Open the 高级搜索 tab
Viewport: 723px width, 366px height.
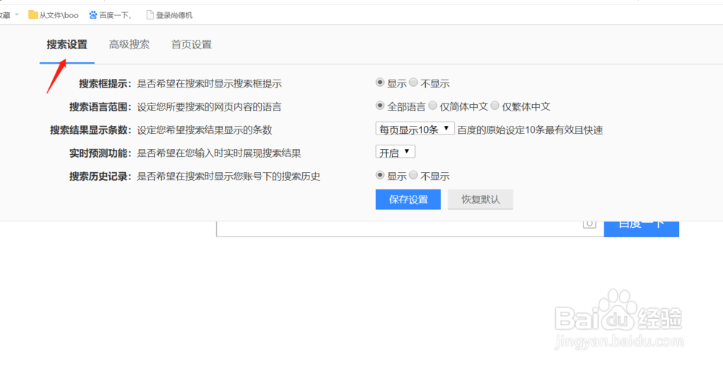pos(129,45)
